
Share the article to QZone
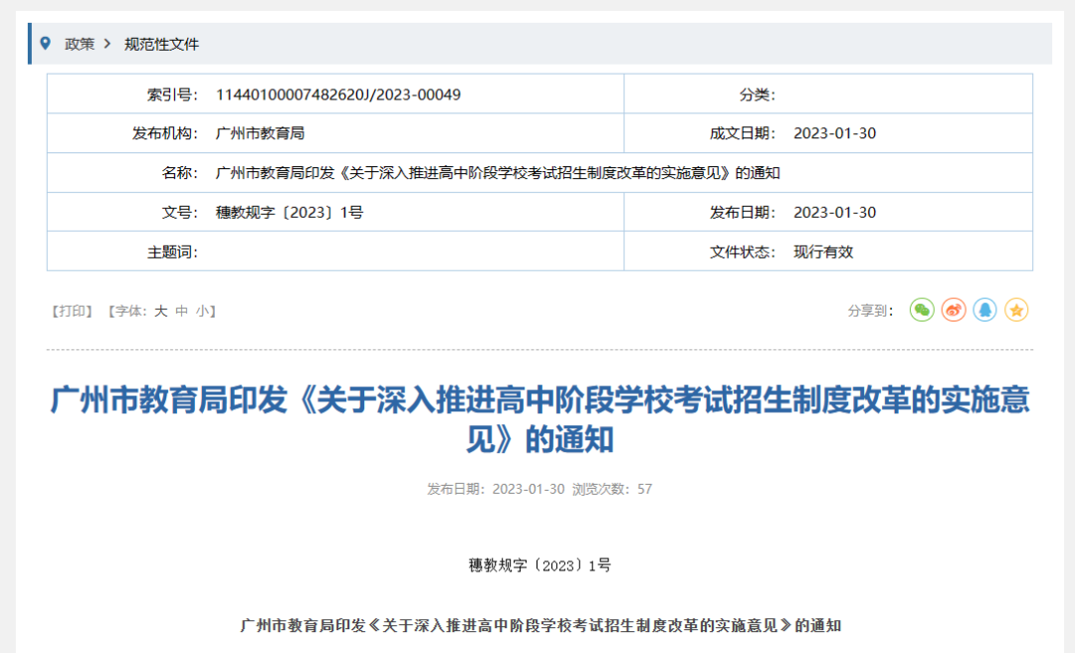pyautogui.click(x=1016, y=310)
